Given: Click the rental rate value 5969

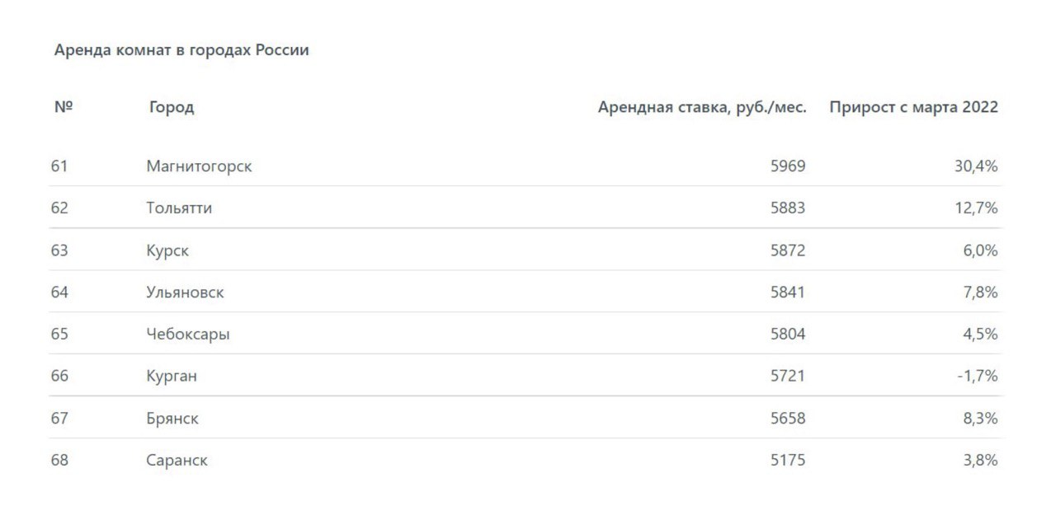Looking at the screenshot, I should [788, 166].
